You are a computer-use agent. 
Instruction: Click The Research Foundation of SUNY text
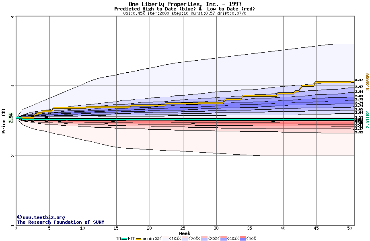pos(60,222)
